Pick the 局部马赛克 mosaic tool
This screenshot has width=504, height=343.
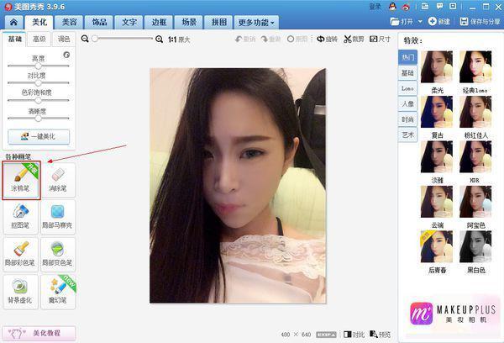pos(57,215)
